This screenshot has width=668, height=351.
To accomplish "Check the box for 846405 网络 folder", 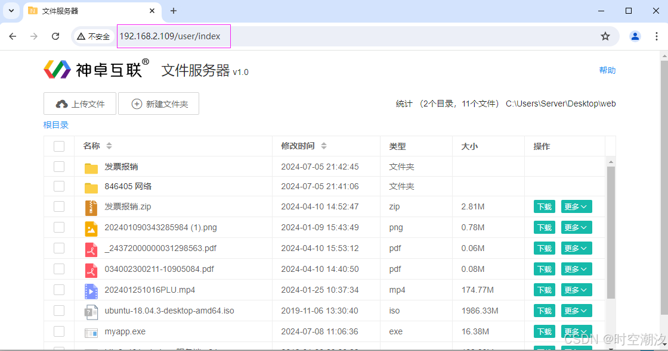I will [59, 186].
